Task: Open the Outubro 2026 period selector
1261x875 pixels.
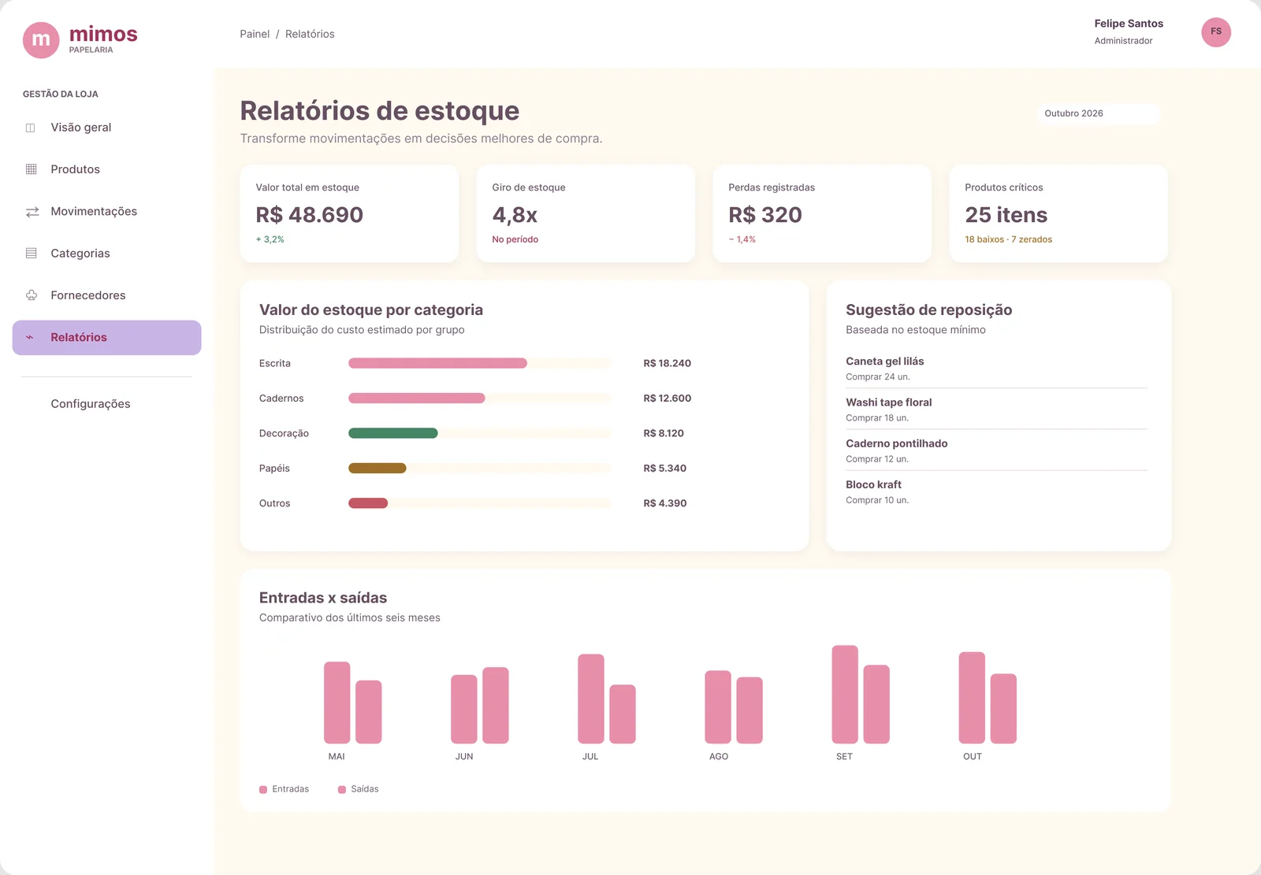Action: click(x=1097, y=113)
